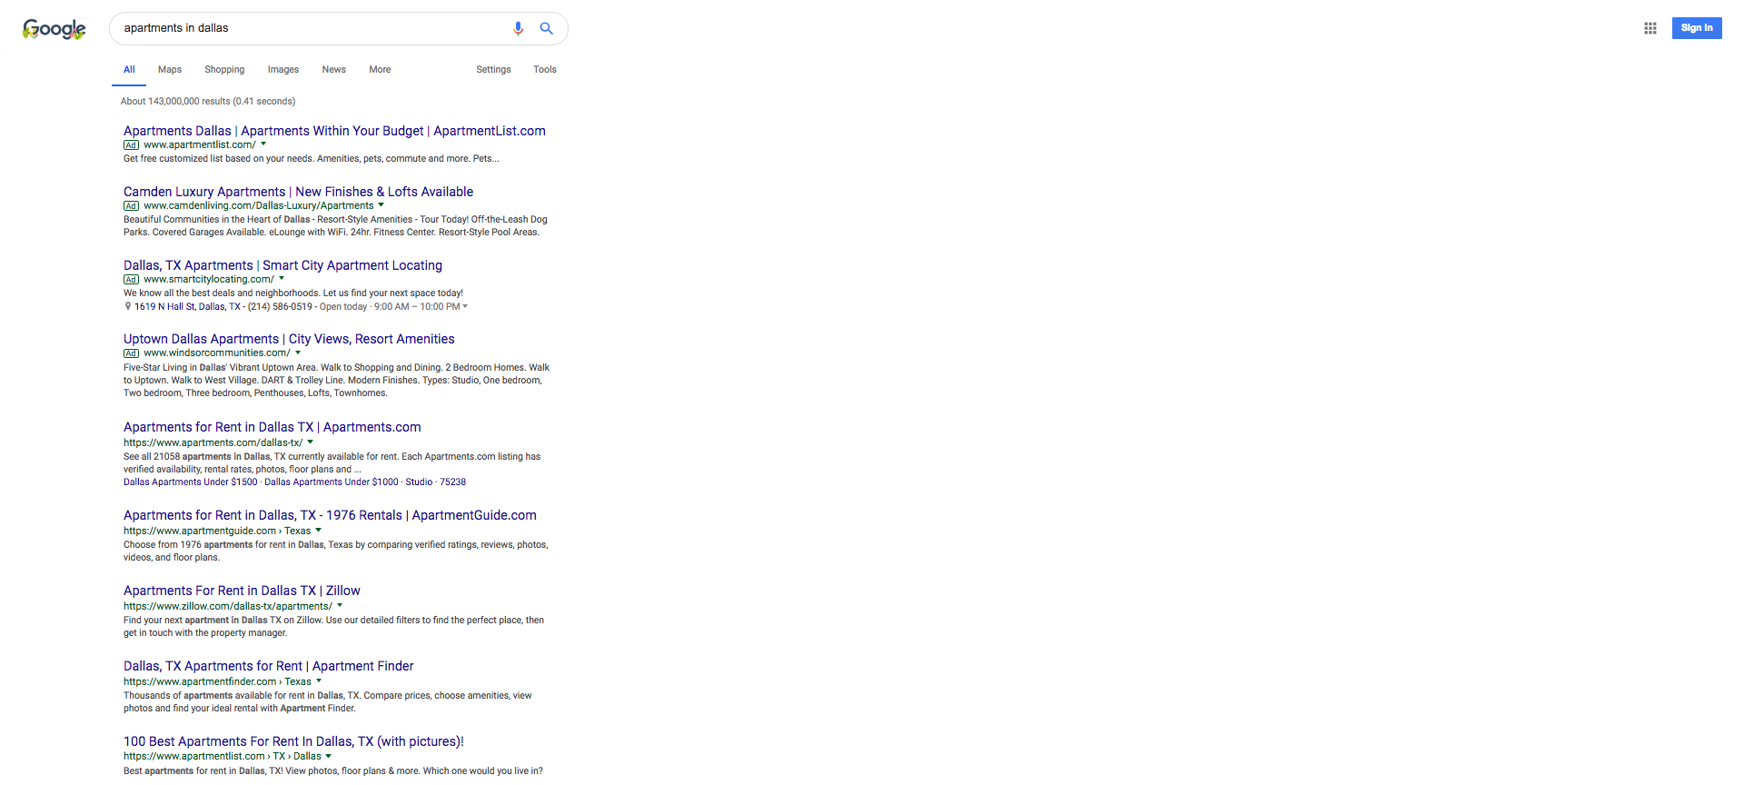Expand dropdown arrow next to apartmentfinder.com URL
This screenshot has width=1744, height=785.
(x=318, y=681)
